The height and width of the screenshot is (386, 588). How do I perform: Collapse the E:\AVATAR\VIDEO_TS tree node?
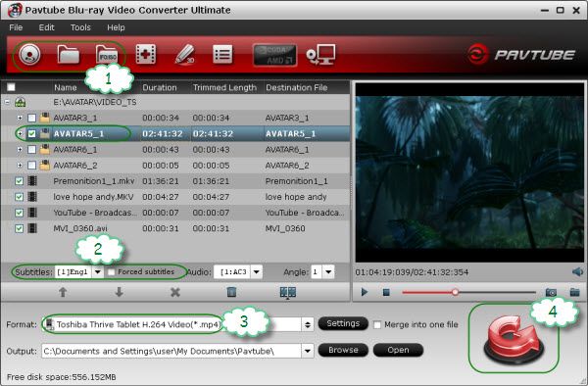tap(7, 102)
